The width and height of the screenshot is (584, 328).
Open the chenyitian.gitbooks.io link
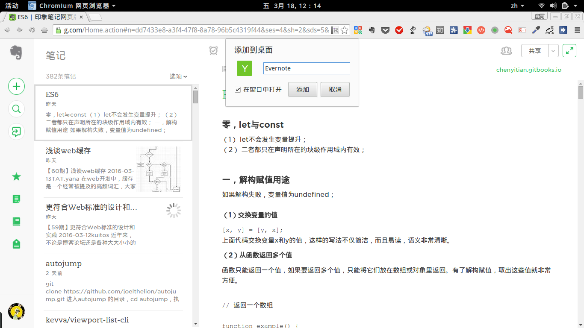(x=529, y=70)
